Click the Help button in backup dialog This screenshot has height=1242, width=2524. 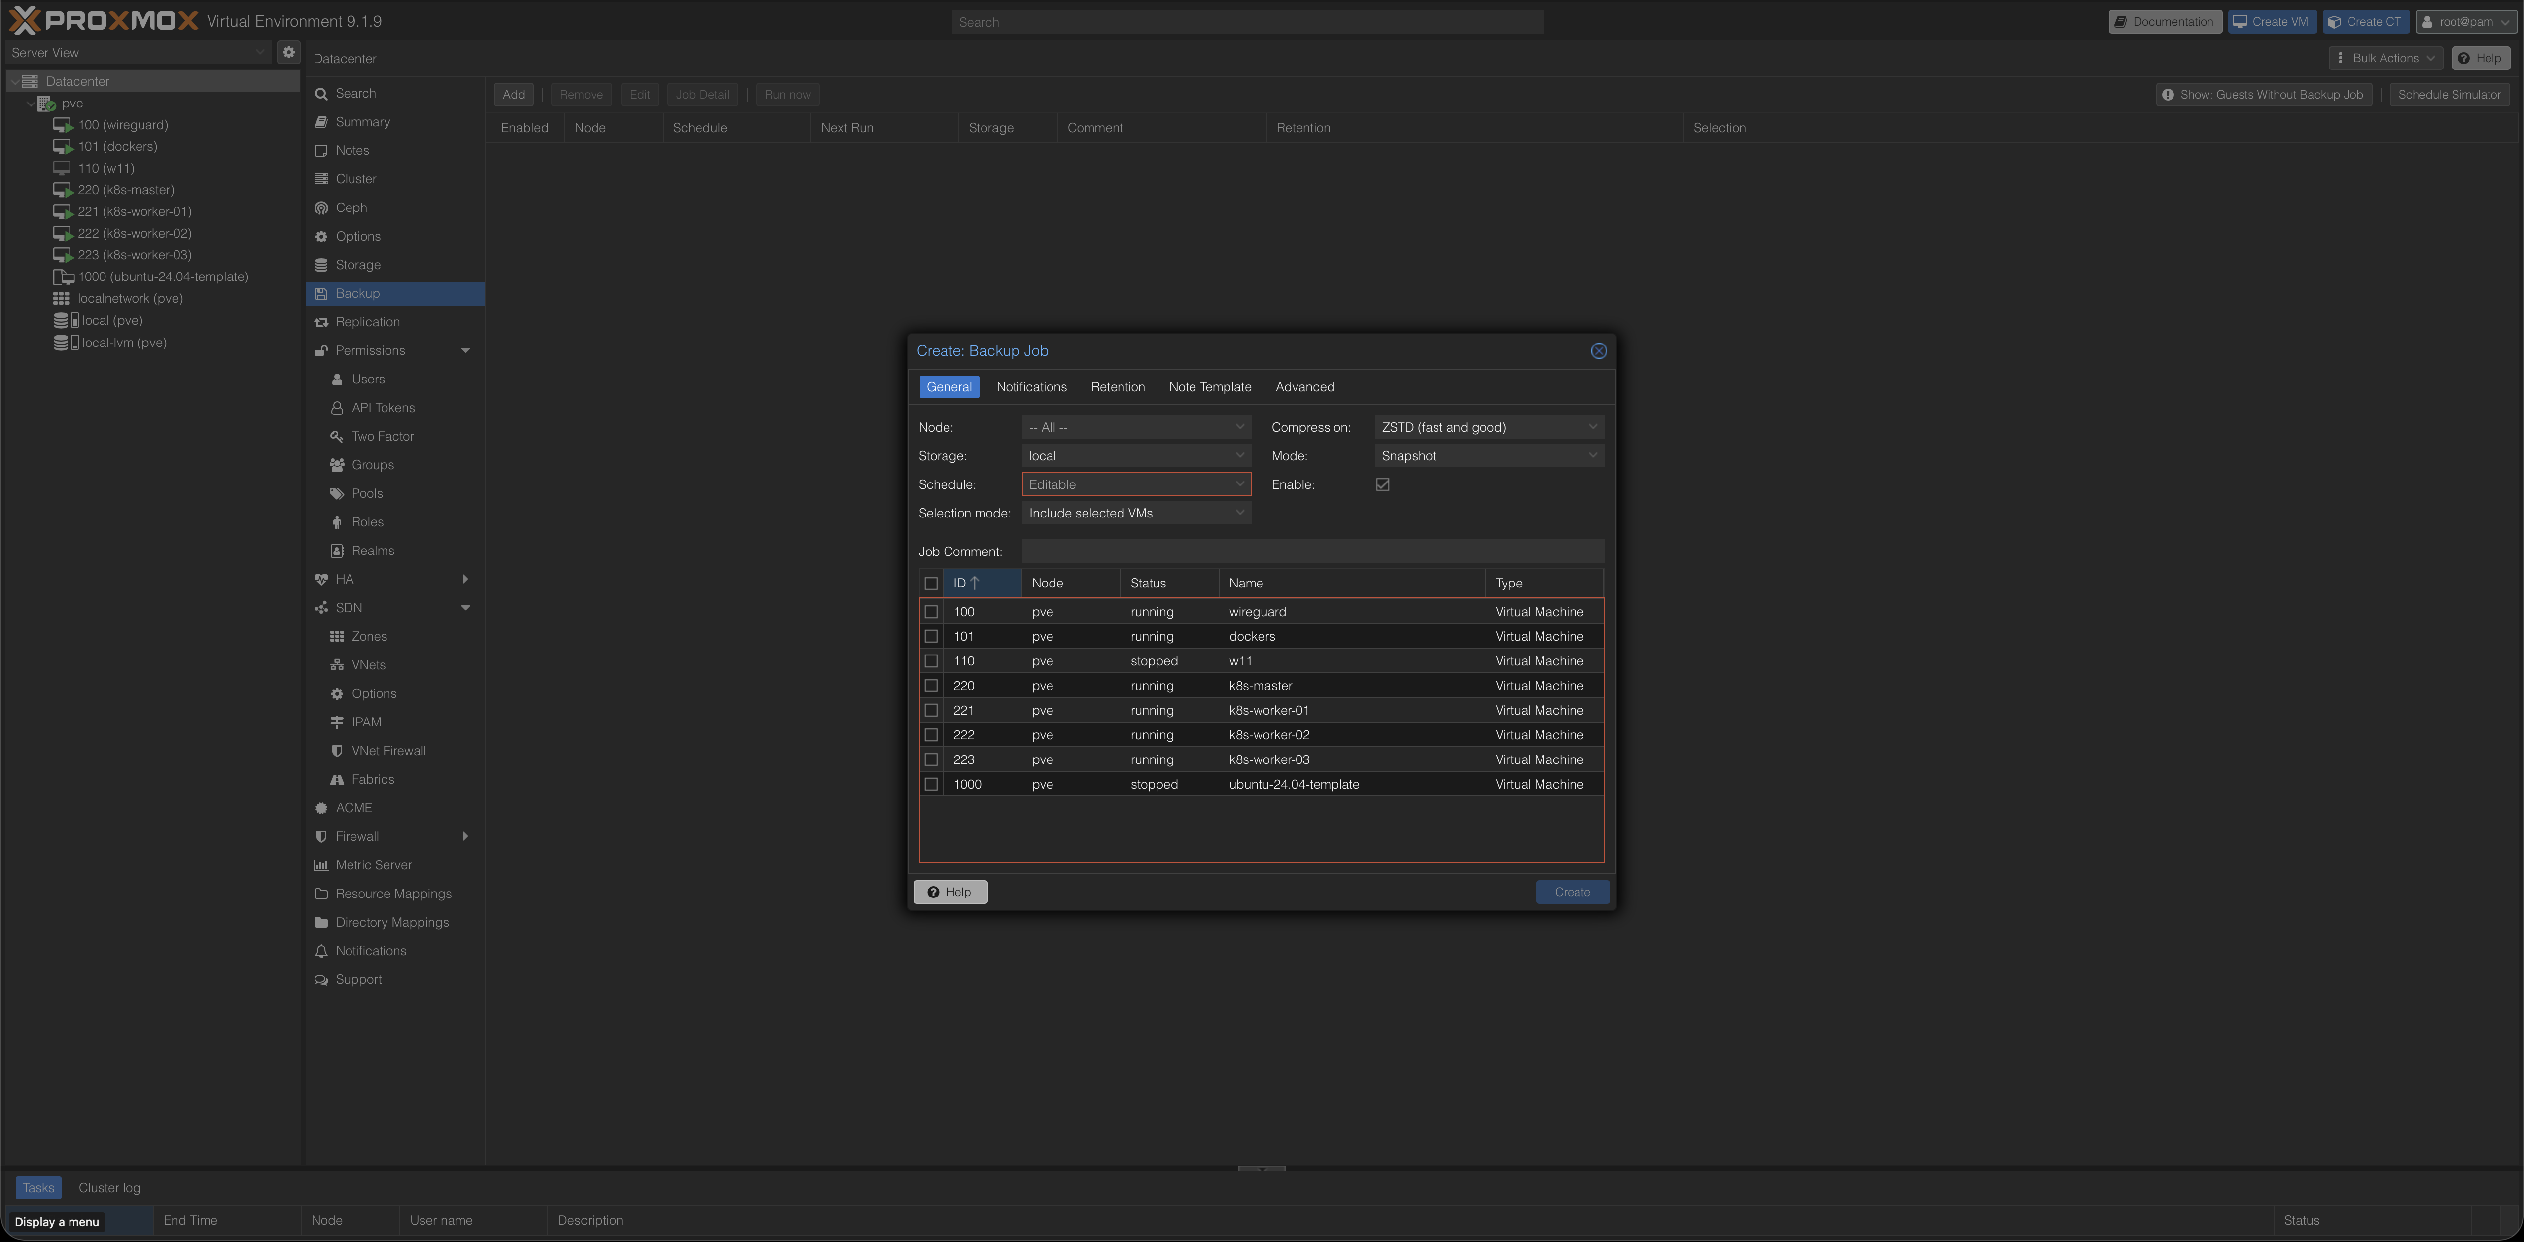click(x=950, y=893)
